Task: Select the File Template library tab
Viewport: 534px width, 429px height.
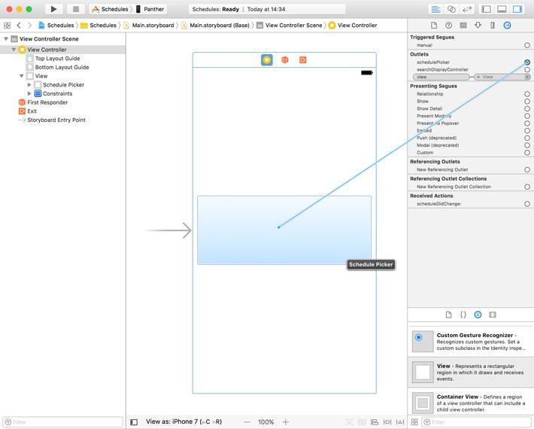Action: click(449, 314)
